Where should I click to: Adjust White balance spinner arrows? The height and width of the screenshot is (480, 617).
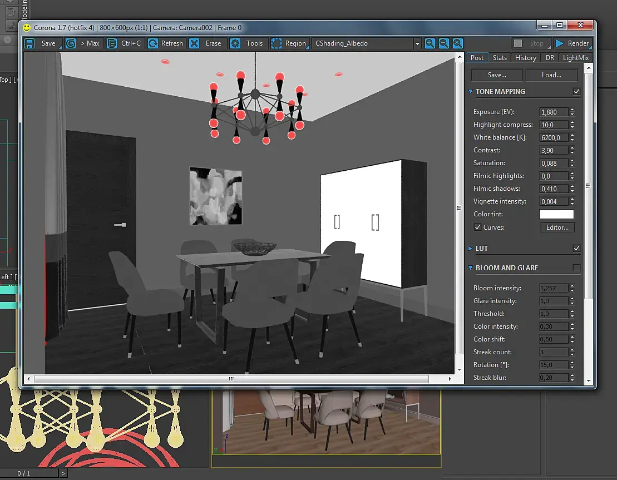point(572,138)
